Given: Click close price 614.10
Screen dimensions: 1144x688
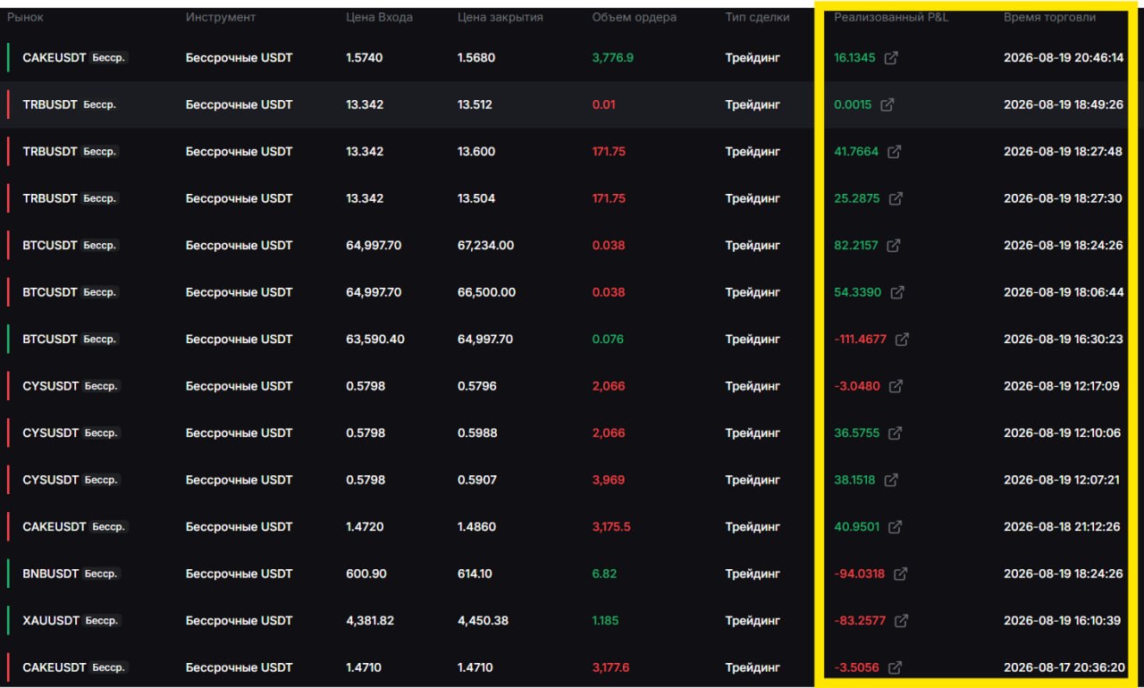Looking at the screenshot, I should [475, 574].
